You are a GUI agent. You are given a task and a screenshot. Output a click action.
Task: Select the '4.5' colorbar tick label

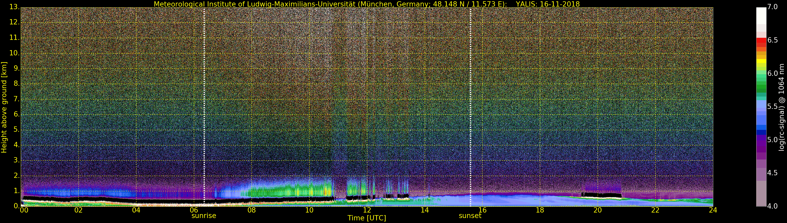pos(773,173)
